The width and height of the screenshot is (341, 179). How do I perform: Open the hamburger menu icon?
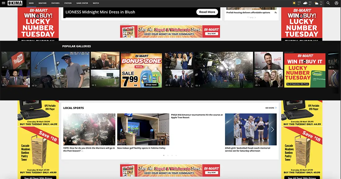[x=3, y=3]
